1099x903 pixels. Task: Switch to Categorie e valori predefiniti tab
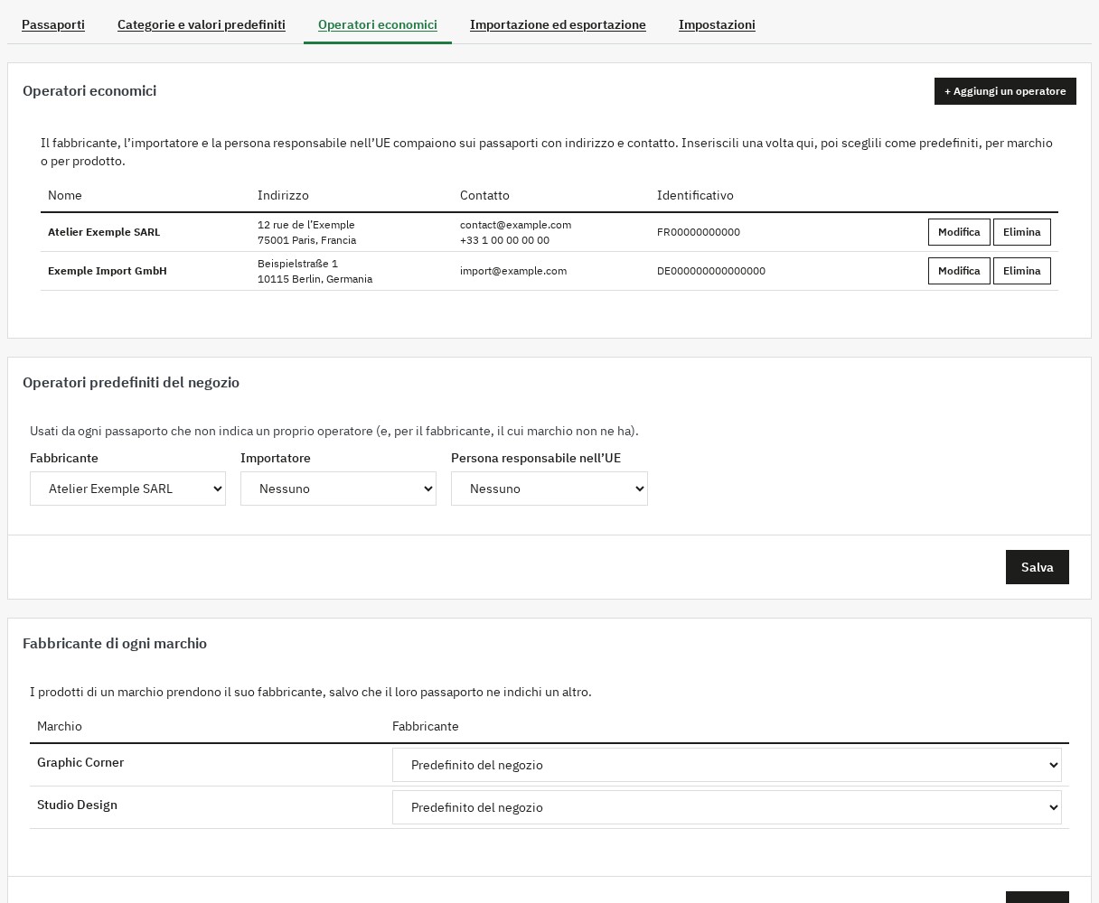[202, 24]
